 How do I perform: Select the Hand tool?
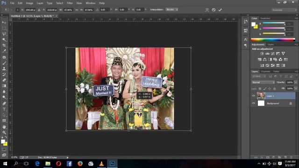point(4,127)
